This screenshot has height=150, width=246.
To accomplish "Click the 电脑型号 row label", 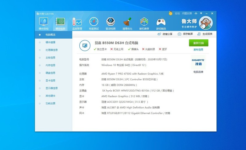I will (84, 59).
